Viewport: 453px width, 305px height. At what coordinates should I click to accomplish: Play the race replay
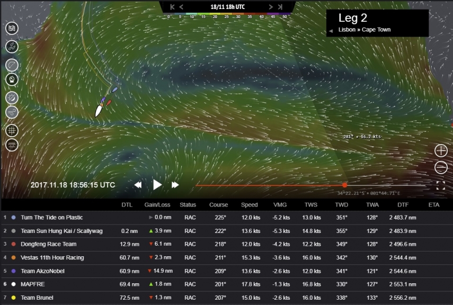[x=157, y=185]
